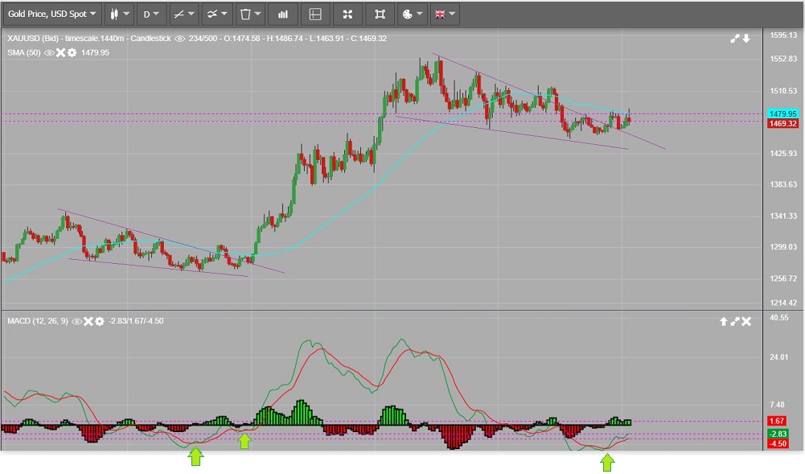
Task: Click the bar chart volume icon
Action: point(283,14)
